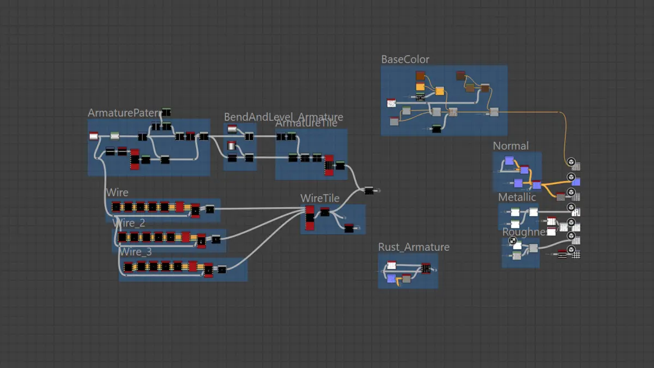Click the black-and-white striped node in BaseColor
The width and height of the screenshot is (654, 368).
pos(420,97)
